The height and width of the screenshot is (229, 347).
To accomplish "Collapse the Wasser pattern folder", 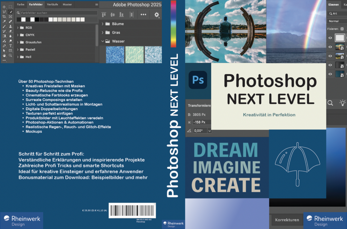I will [102, 41].
